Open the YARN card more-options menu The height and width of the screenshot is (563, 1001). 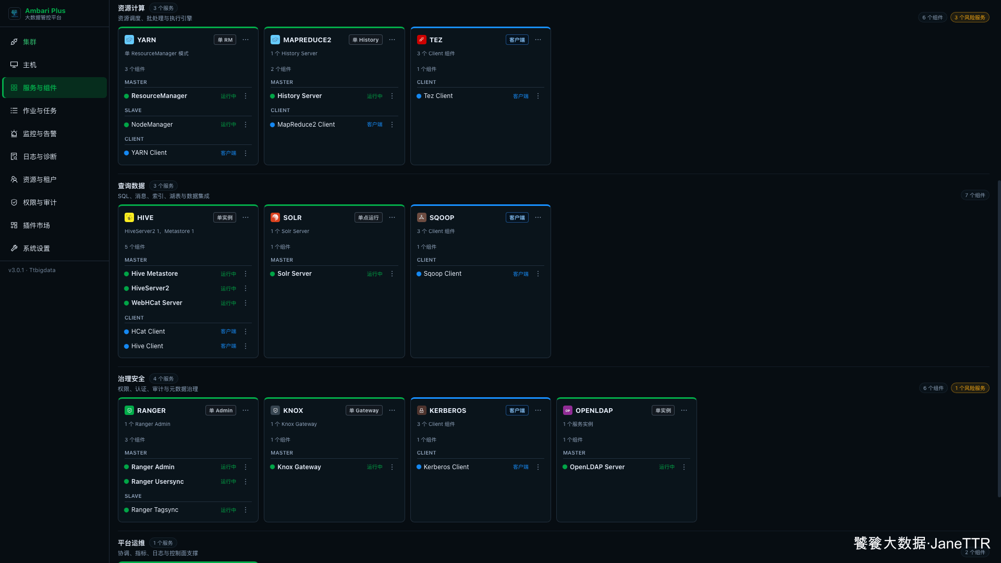tap(246, 40)
